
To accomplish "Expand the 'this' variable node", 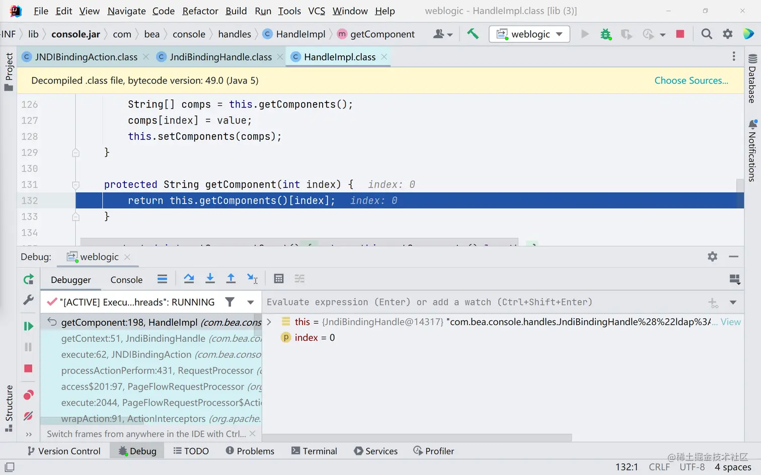I will [x=269, y=322].
